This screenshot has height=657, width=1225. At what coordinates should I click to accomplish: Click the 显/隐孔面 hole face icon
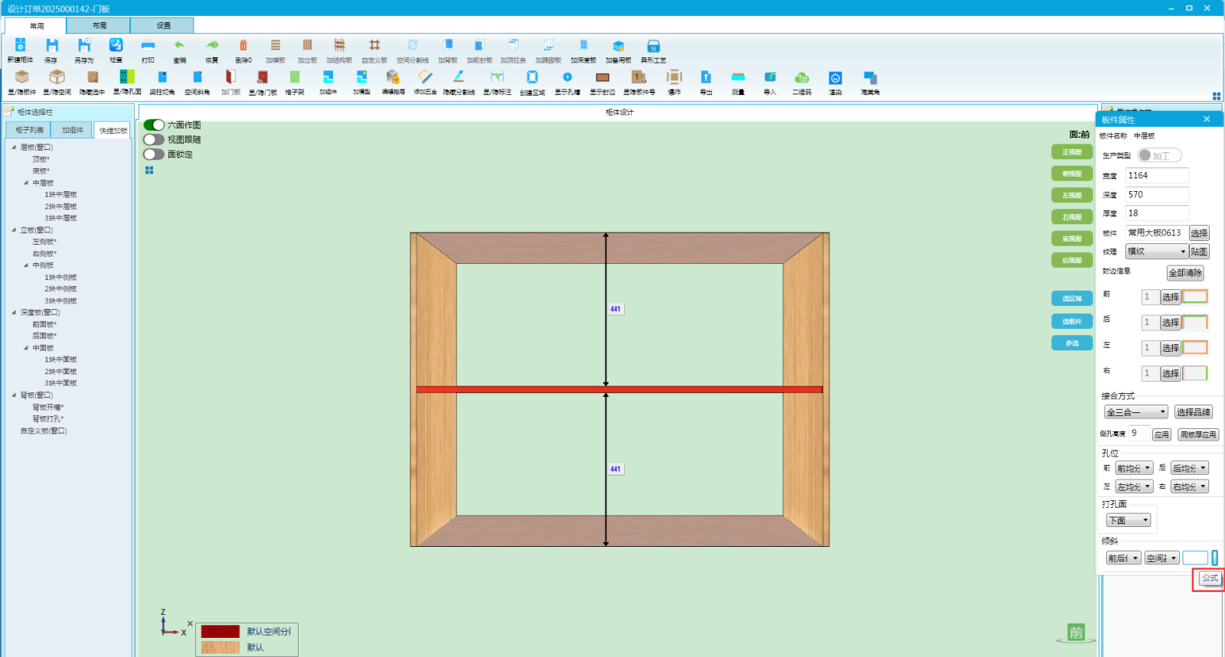(127, 77)
